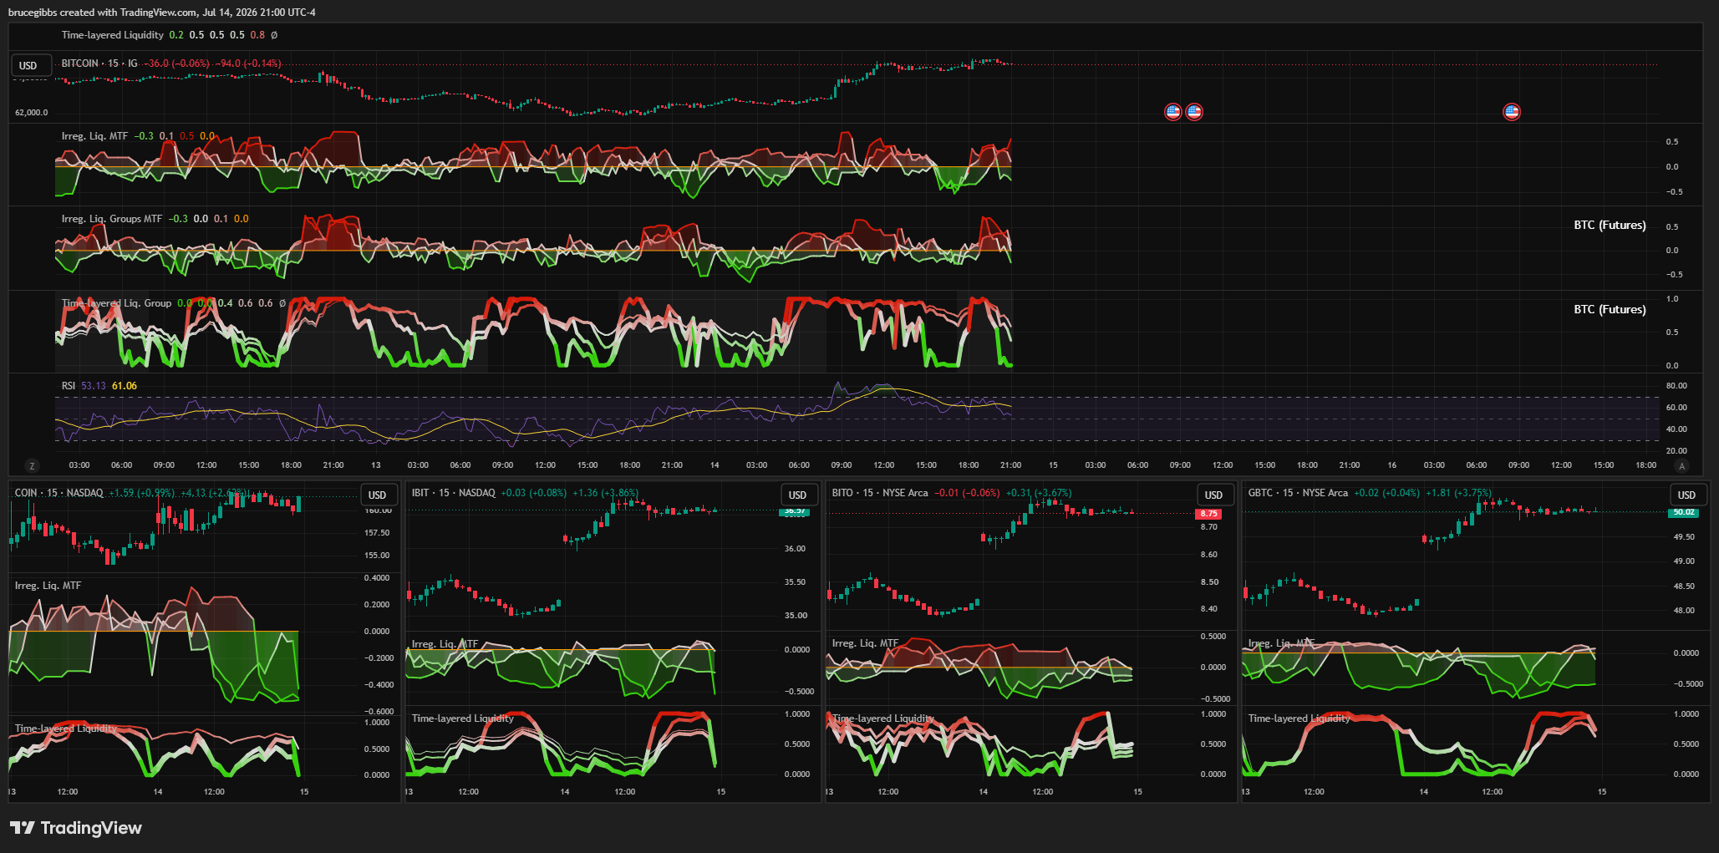Click the green 50.02 price tag on GBTC
This screenshot has width=1719, height=853.
point(1684,512)
